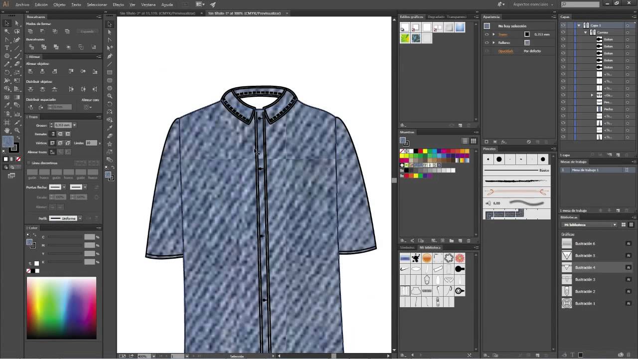This screenshot has width=638, height=359.
Task: Hide the Capa 1 layer
Action: 563,25
